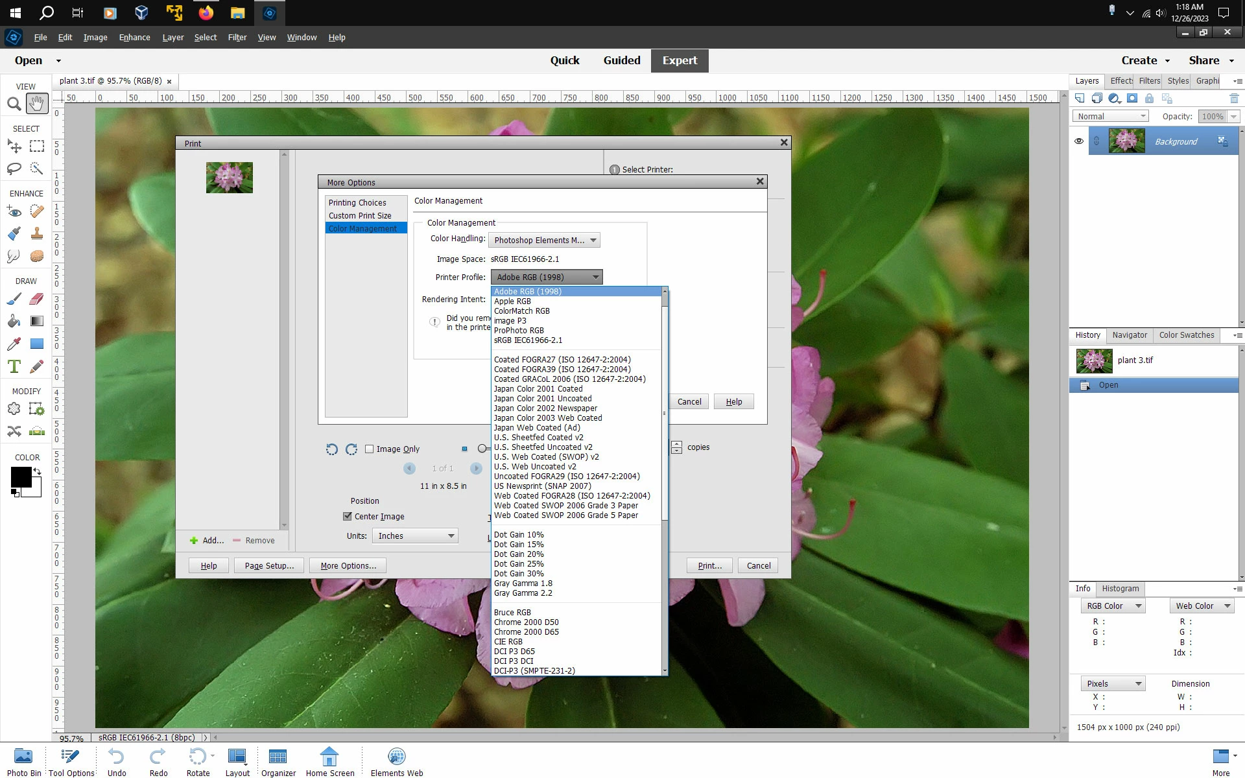Select the Zoom tool in View section
The image size is (1245, 778).
(14, 104)
